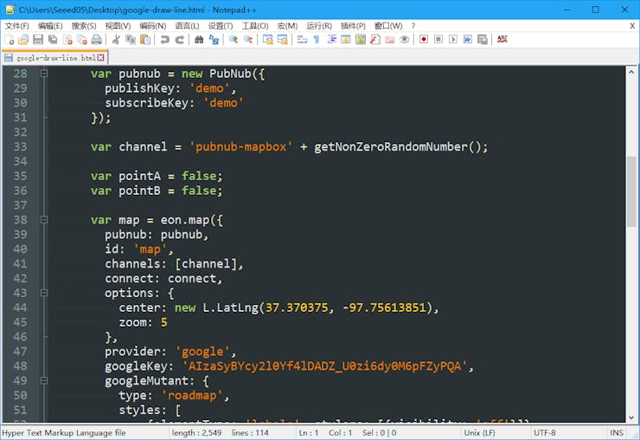Open 窗口(W) menu
Screen dimensions: 640x440
point(388,26)
